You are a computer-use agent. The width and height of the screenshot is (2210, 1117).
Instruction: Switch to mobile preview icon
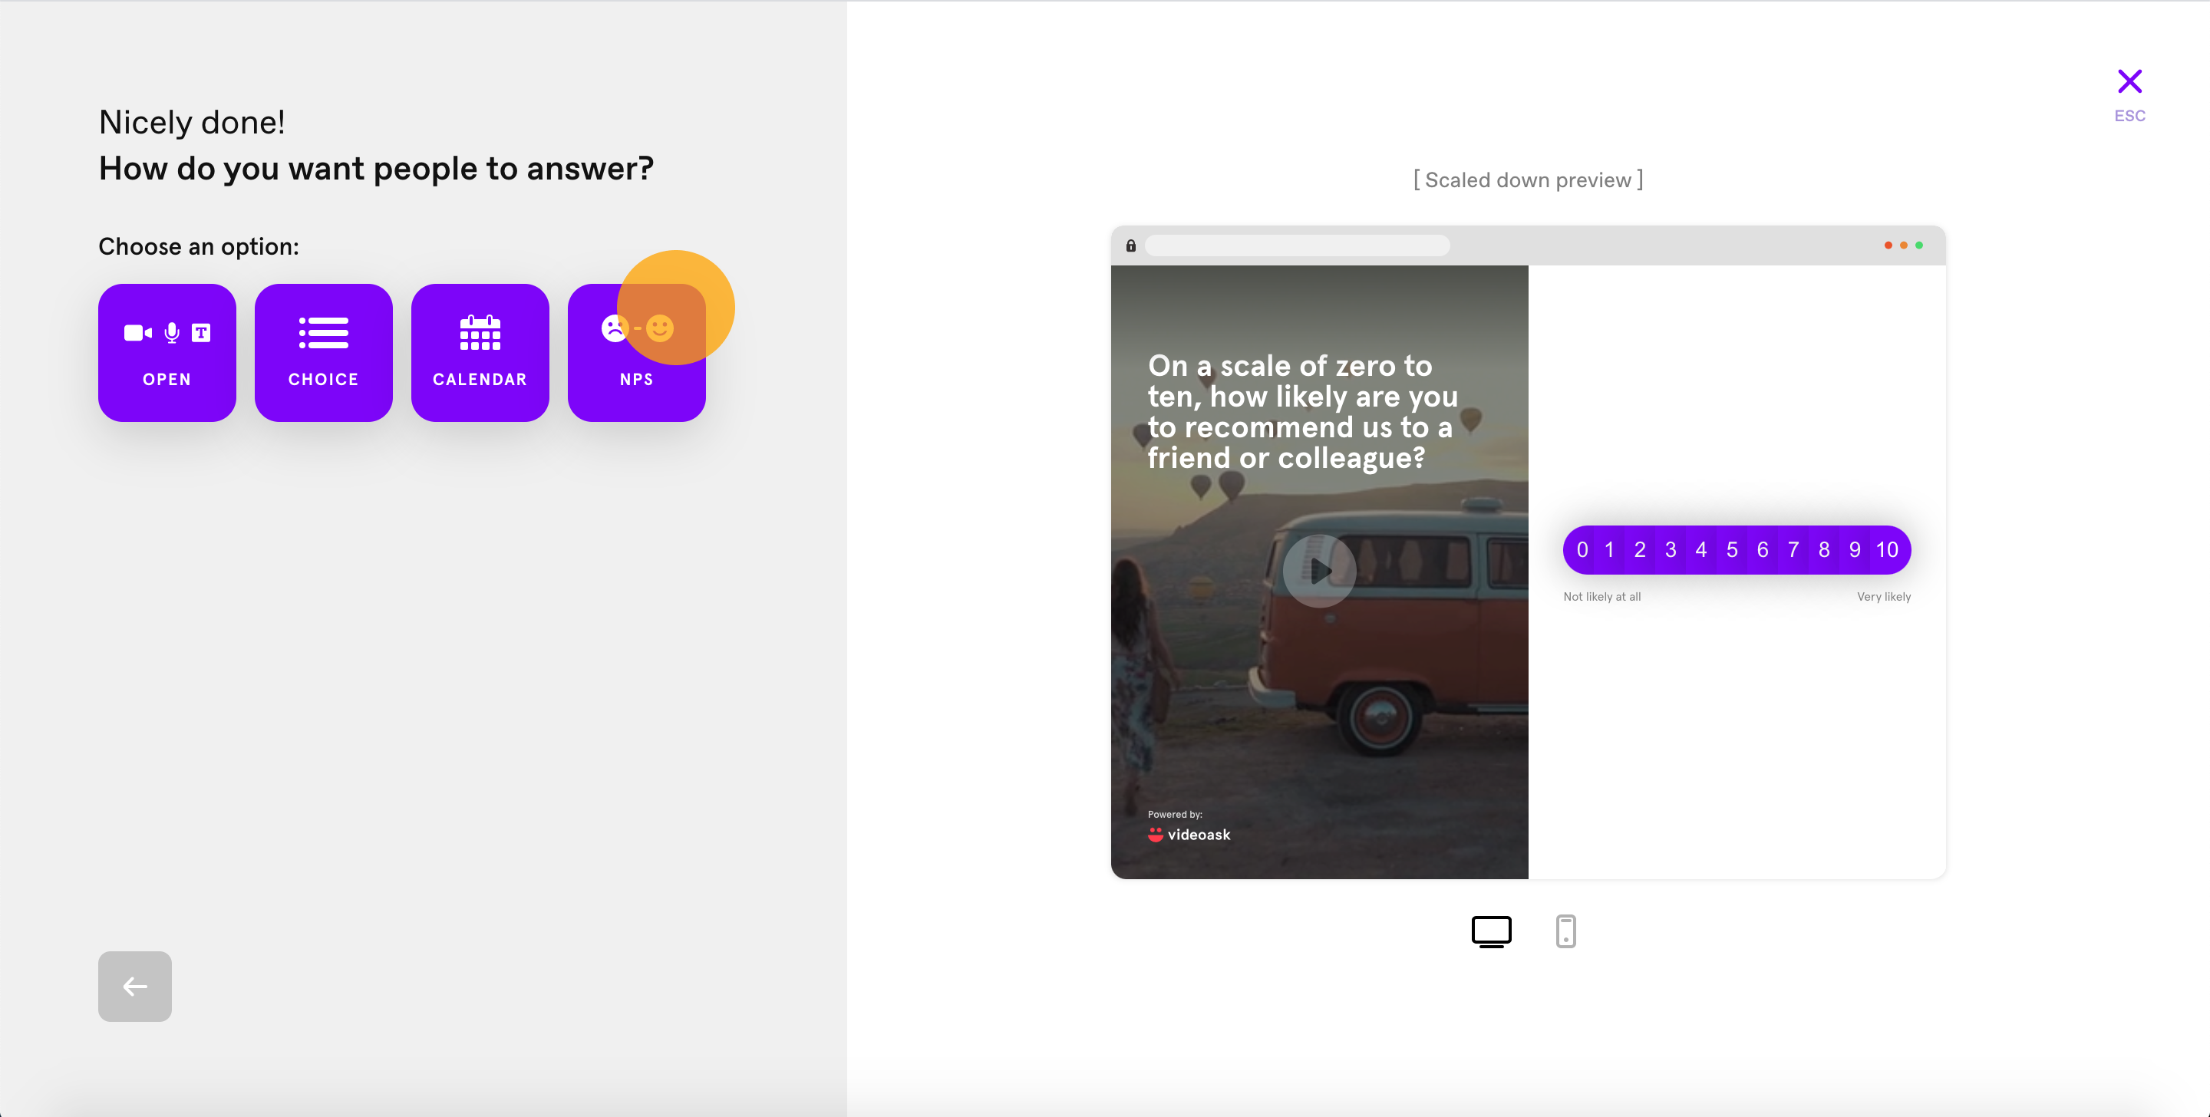point(1565,931)
